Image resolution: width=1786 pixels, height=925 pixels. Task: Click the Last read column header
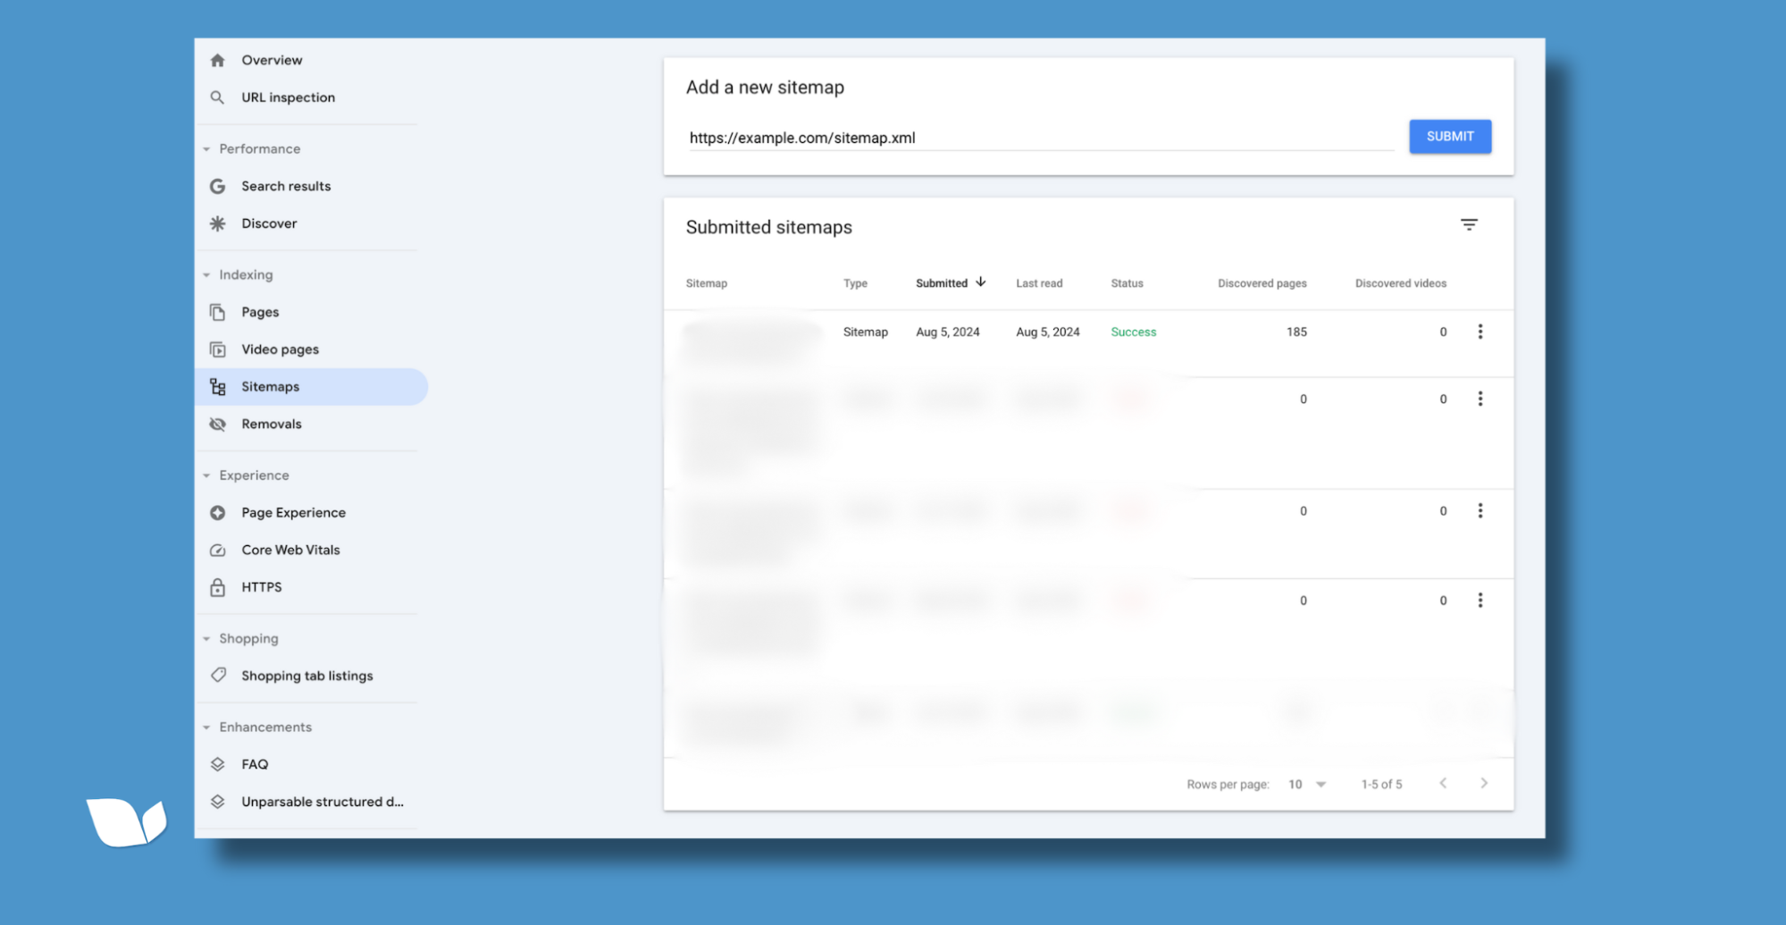point(1039,283)
